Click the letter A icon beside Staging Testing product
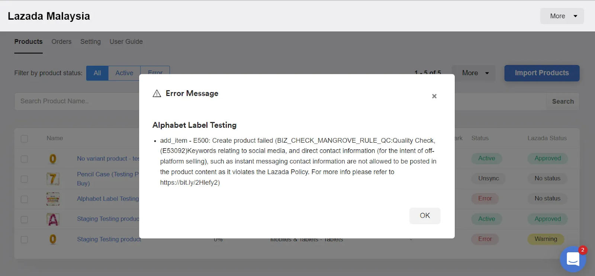595x276 pixels. 52,219
